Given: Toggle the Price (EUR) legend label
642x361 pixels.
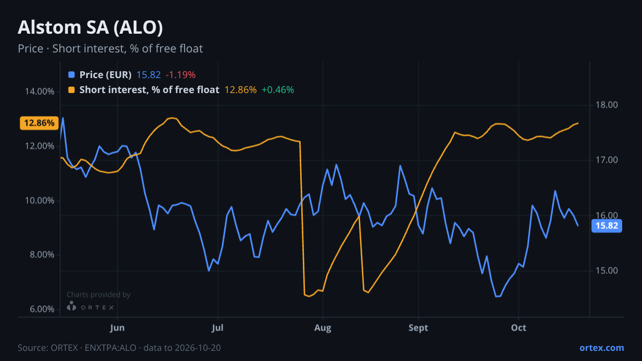Looking at the screenshot, I should (x=105, y=75).
